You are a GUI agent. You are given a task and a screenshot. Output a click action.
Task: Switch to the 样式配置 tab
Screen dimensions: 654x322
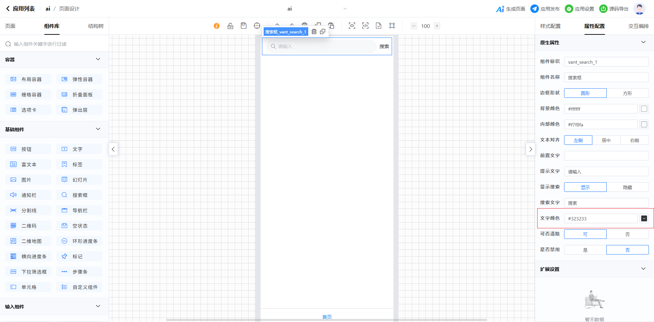pyautogui.click(x=550, y=26)
